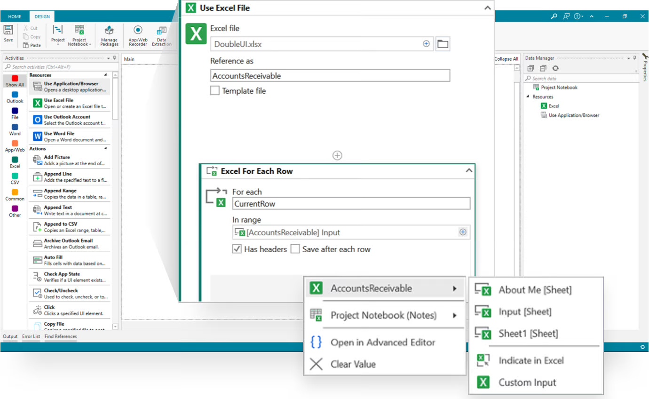Select Open in Advanced Editor
The height and width of the screenshot is (399, 649).
tap(382, 343)
